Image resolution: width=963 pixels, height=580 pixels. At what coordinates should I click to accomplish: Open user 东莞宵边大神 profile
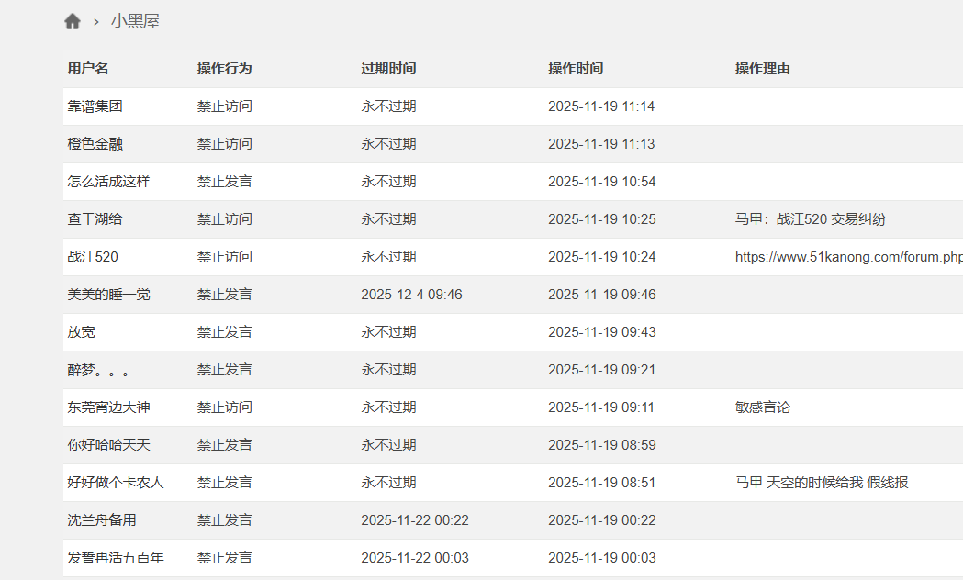(108, 407)
